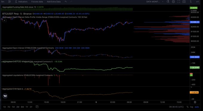Click the 0.0078 funding rate axis label
Screen dimensions: 203x111
(x=194, y=8)
